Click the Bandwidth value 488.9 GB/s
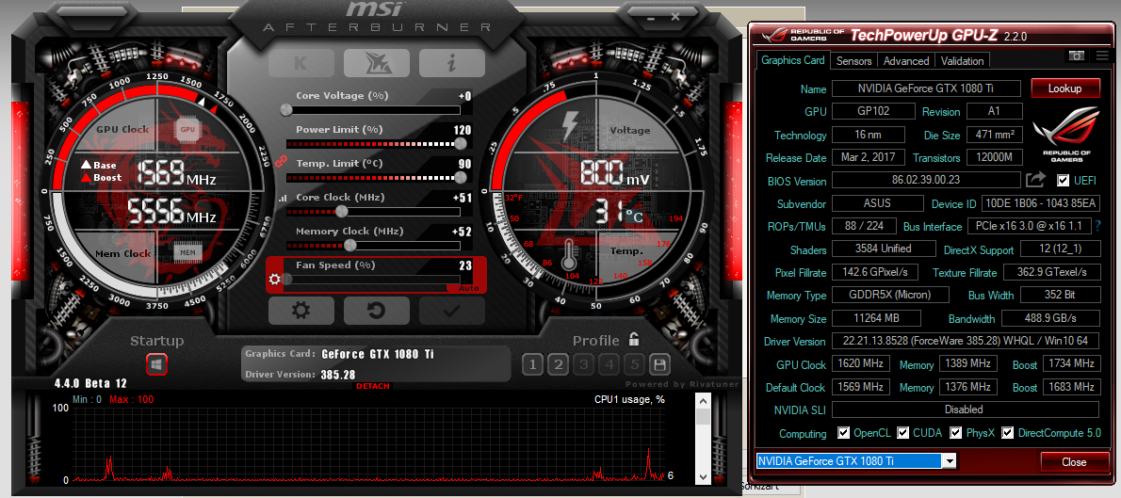The height and width of the screenshot is (498, 1121). pyautogui.click(x=1051, y=318)
